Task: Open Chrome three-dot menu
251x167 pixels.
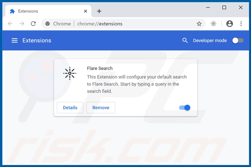Action: (x=241, y=24)
